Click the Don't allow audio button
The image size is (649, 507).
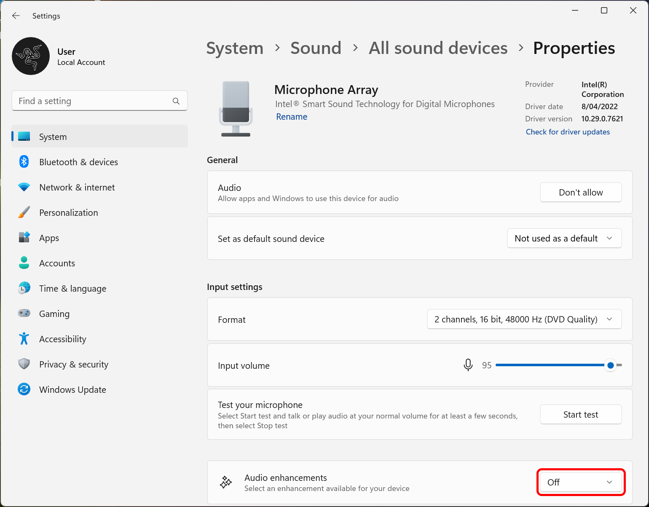580,193
